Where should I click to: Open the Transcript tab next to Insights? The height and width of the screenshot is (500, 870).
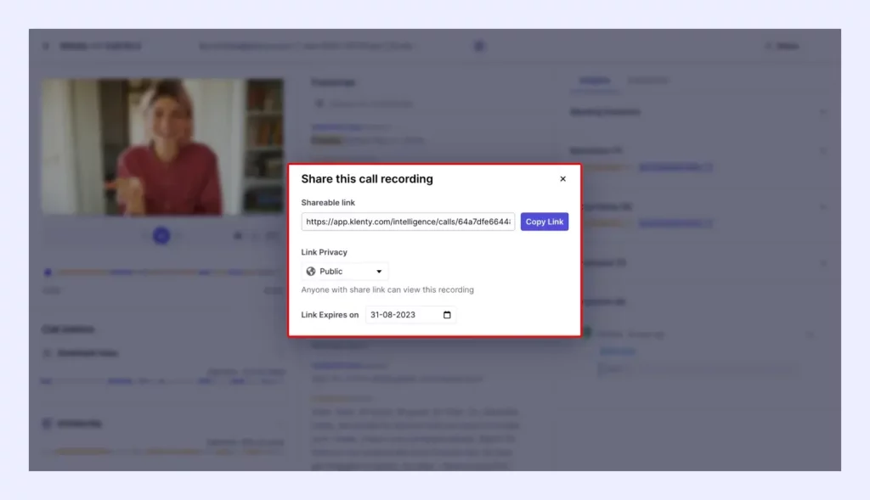pyautogui.click(x=647, y=81)
